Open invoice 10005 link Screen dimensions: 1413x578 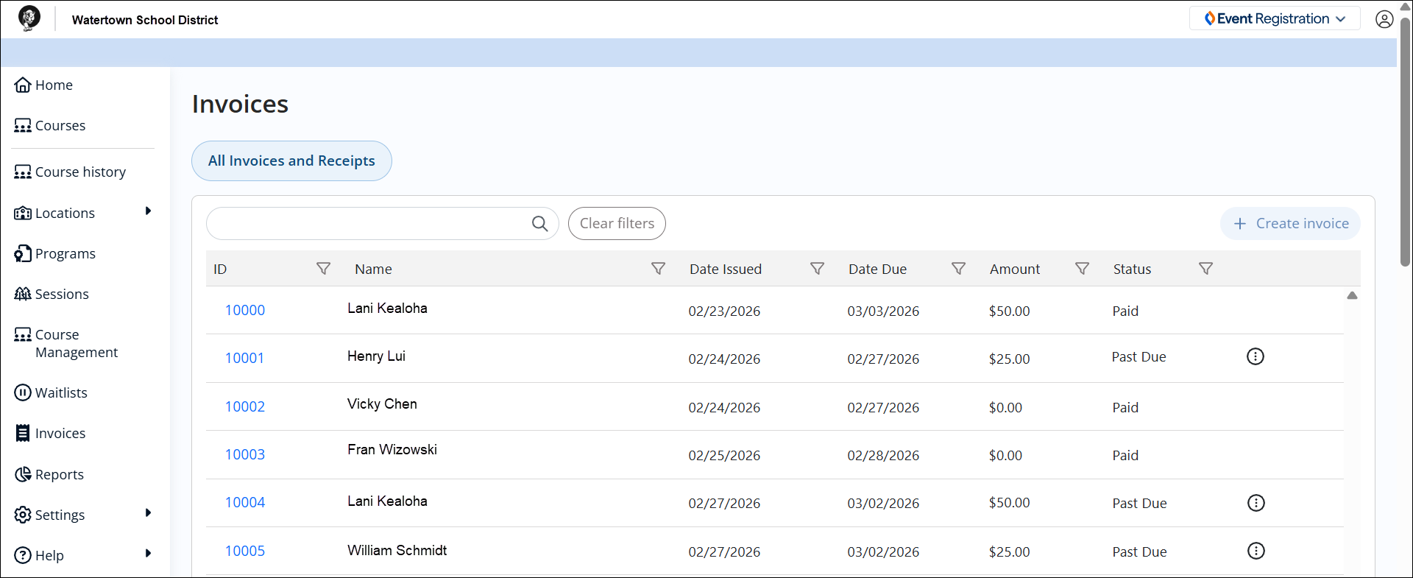[245, 551]
